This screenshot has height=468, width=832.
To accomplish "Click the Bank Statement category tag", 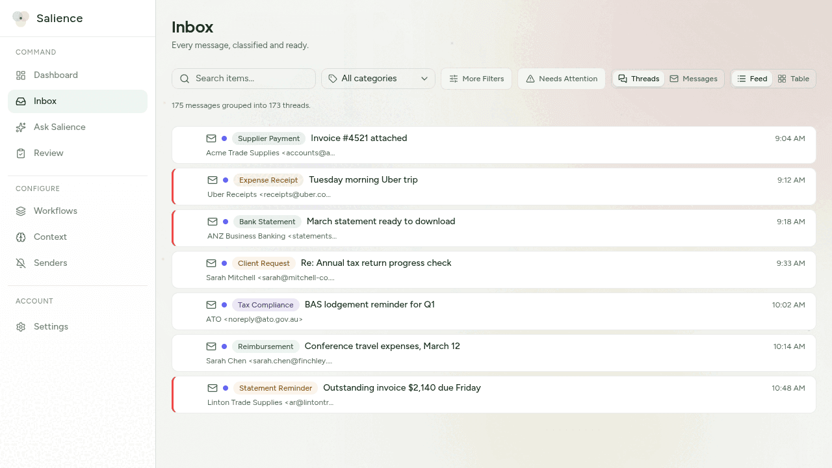I will coord(267,222).
